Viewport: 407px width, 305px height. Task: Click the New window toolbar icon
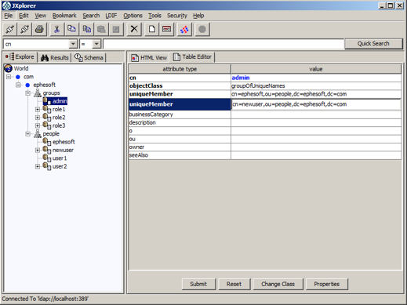click(166, 29)
